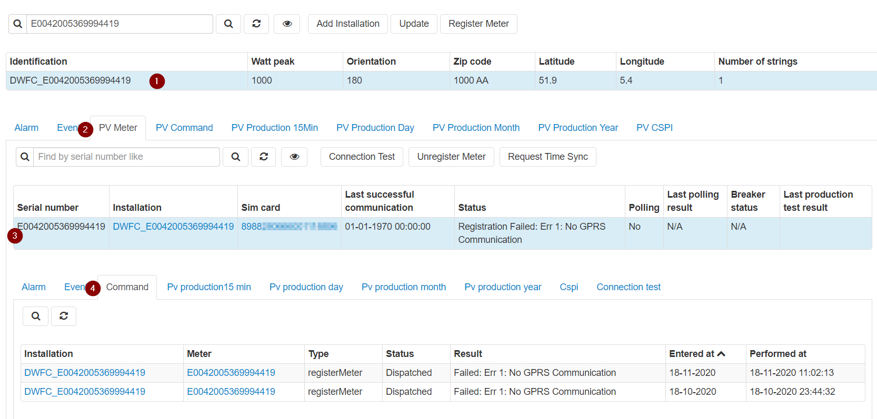Viewport: 877px width, 419px height.
Task: Refresh the Command panel list
Action: click(64, 316)
